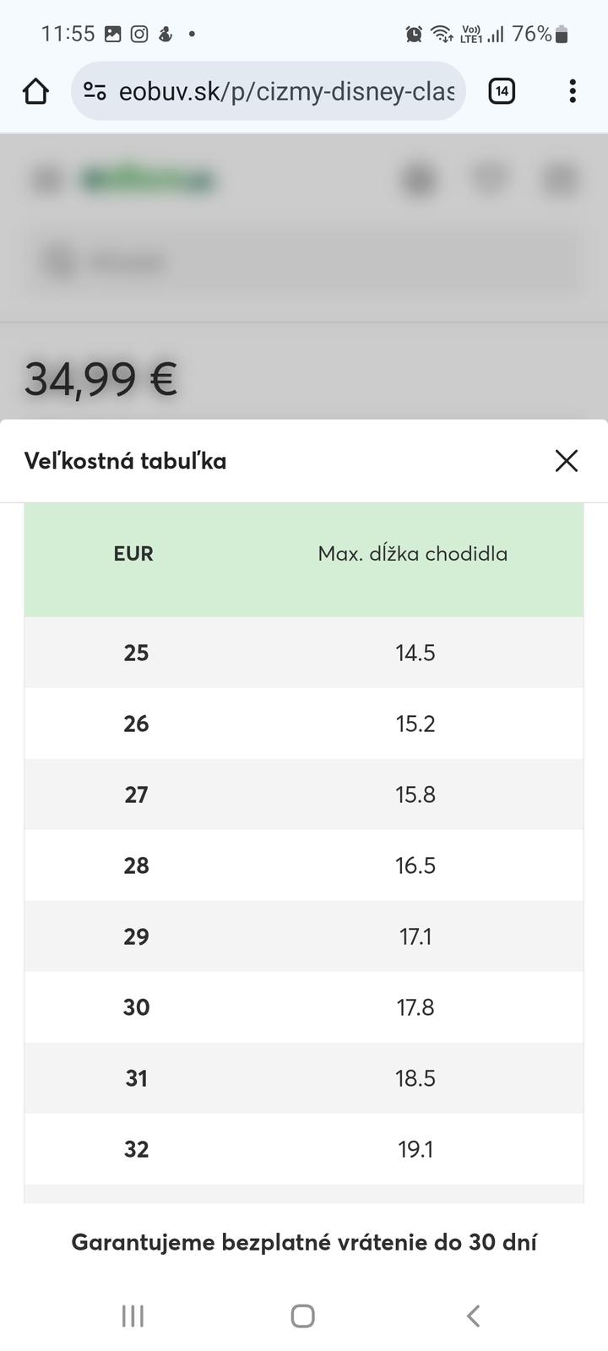Tap the browser home icon
The height and width of the screenshot is (1351, 608).
35,91
